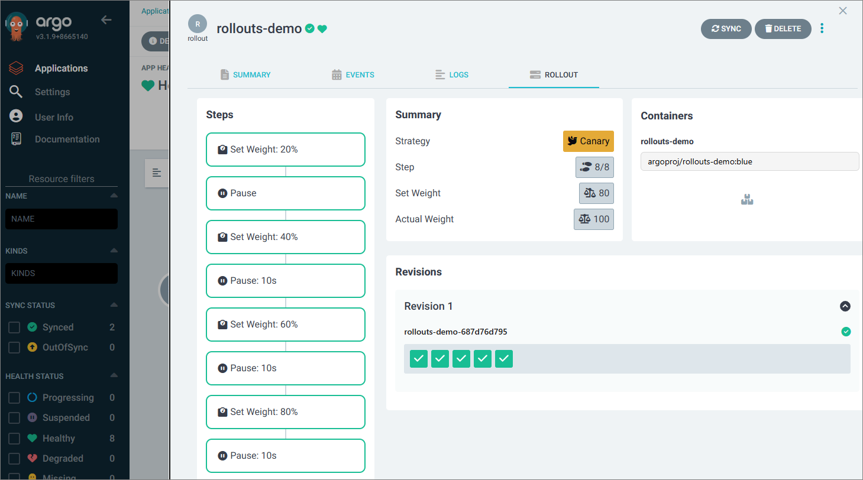
Task: Toggle the Healthy filter checkbox
Action: pos(14,439)
